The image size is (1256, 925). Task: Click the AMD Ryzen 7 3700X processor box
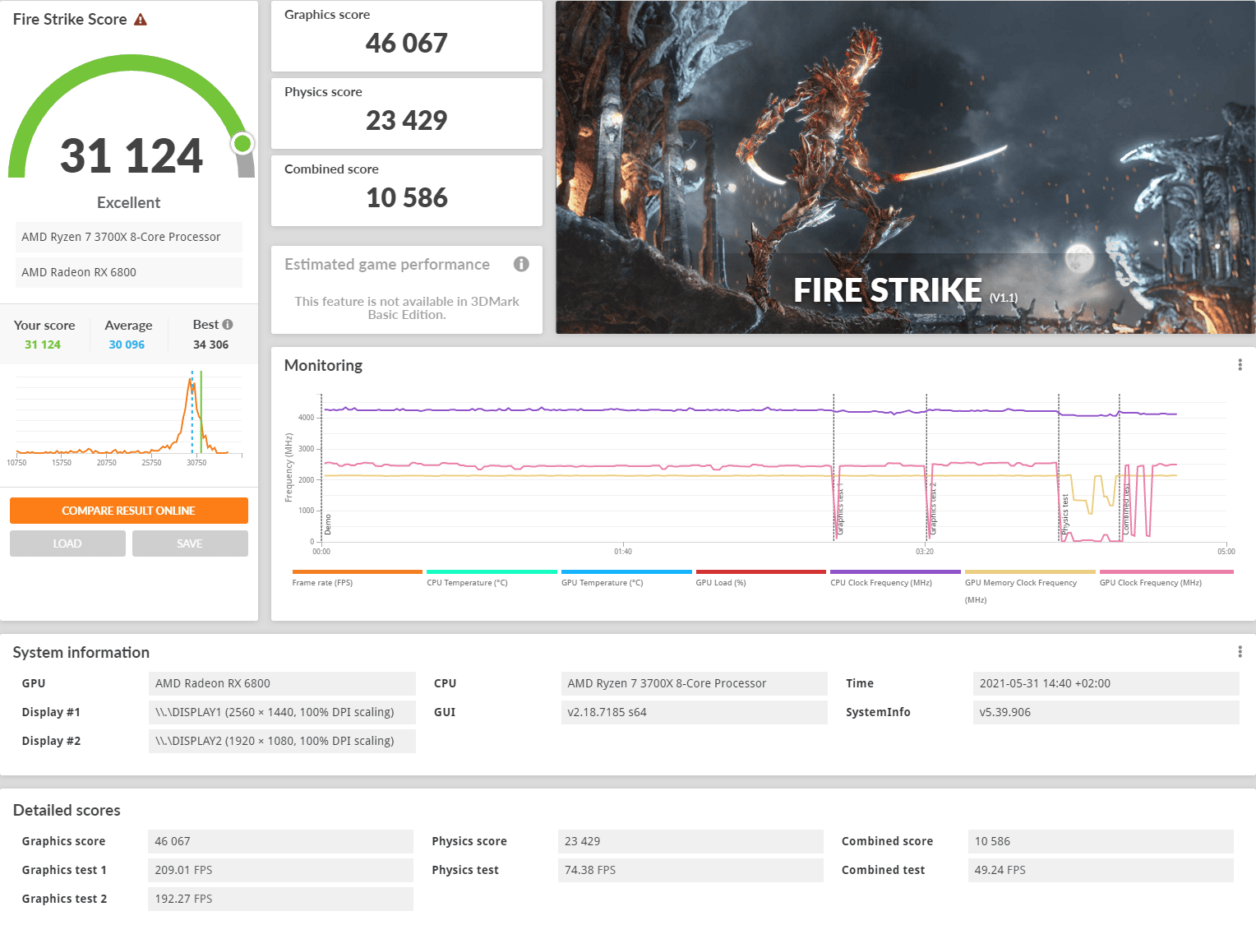click(129, 237)
